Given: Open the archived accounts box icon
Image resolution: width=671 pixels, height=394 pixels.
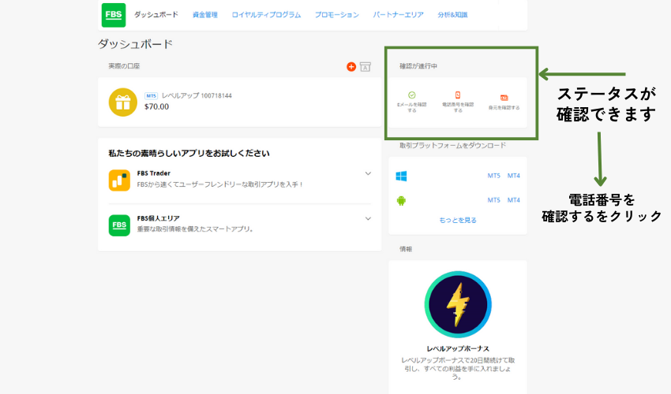Looking at the screenshot, I should coord(365,67).
